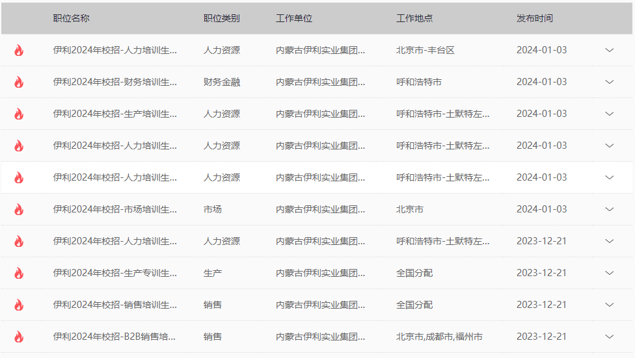Viewport: 635px width, 358px height.
Task: Click the flame icon next to 生产培训生 job
Action: [19, 114]
